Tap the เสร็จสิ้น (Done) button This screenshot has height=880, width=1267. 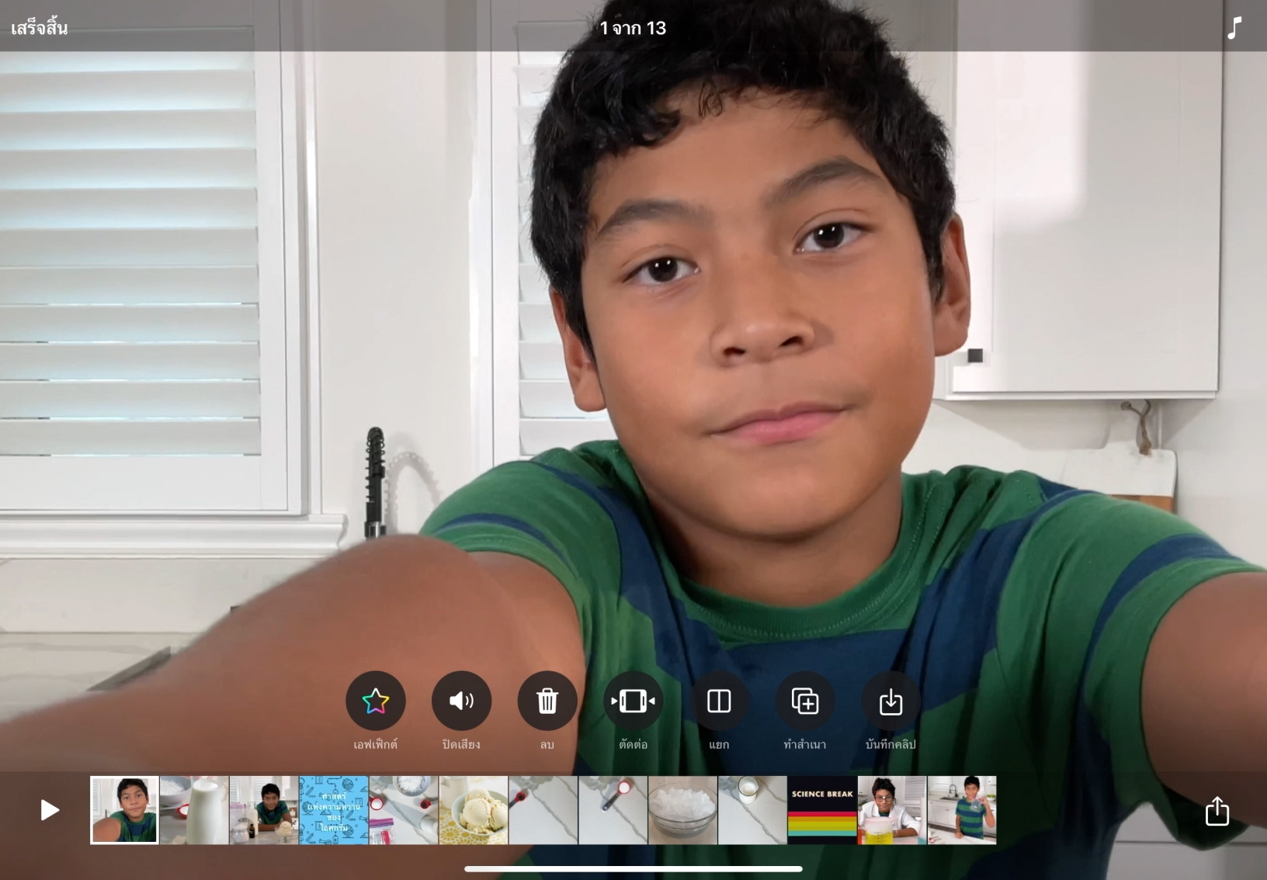(x=40, y=28)
